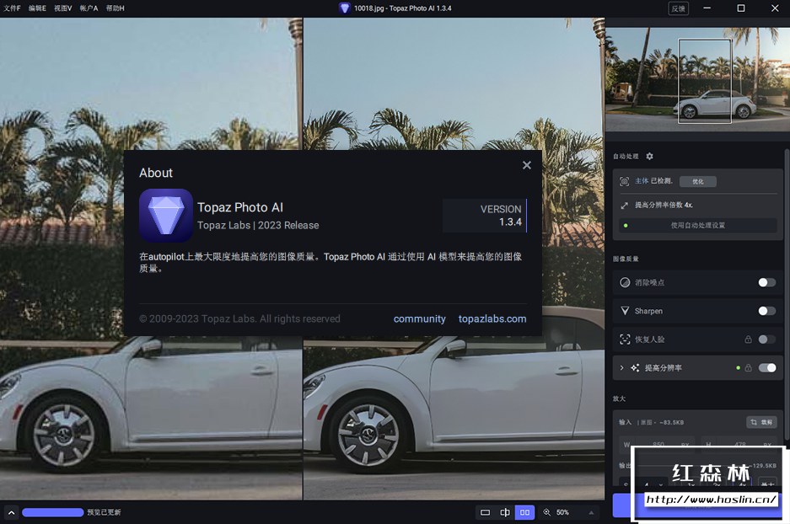Click the lock icon in 恢复人脸 row
The height and width of the screenshot is (524, 790).
click(748, 340)
